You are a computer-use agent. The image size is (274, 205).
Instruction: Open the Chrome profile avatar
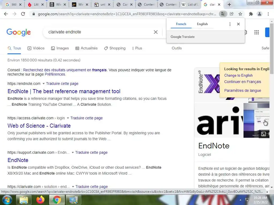[x=260, y=14]
